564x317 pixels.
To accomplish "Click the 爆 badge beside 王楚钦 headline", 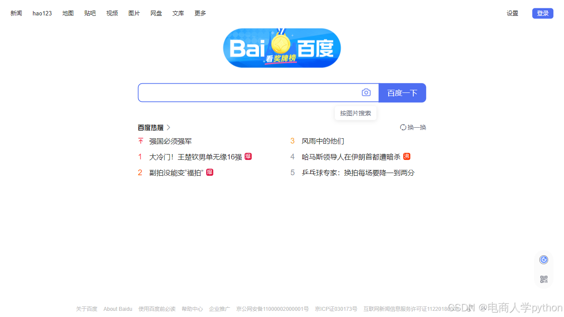I will pos(248,156).
